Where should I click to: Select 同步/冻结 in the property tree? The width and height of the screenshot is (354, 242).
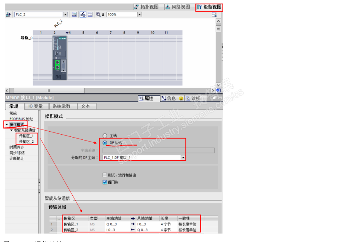click(17, 153)
